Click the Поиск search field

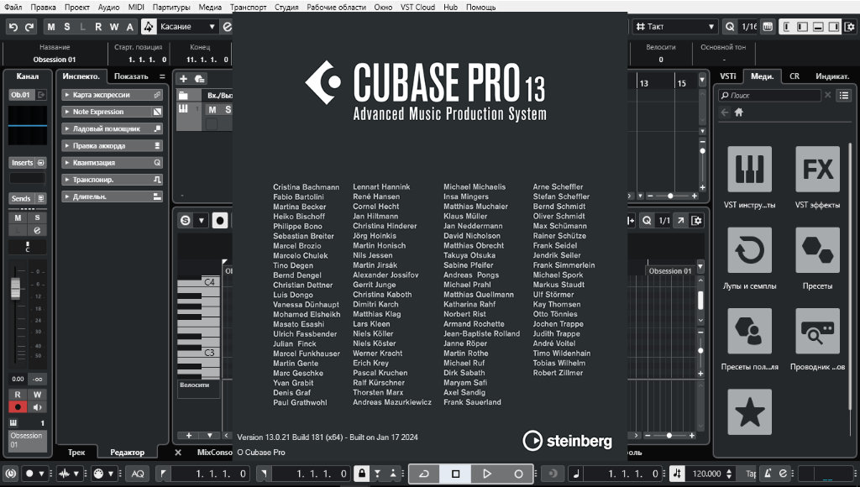[x=769, y=96]
